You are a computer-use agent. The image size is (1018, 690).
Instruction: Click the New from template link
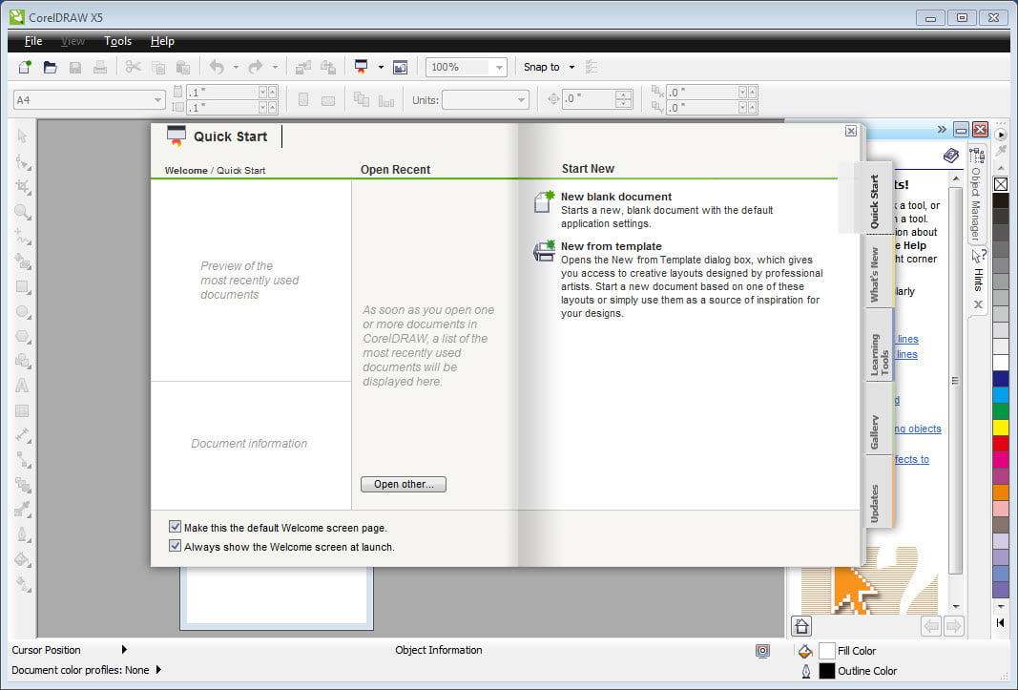point(611,246)
